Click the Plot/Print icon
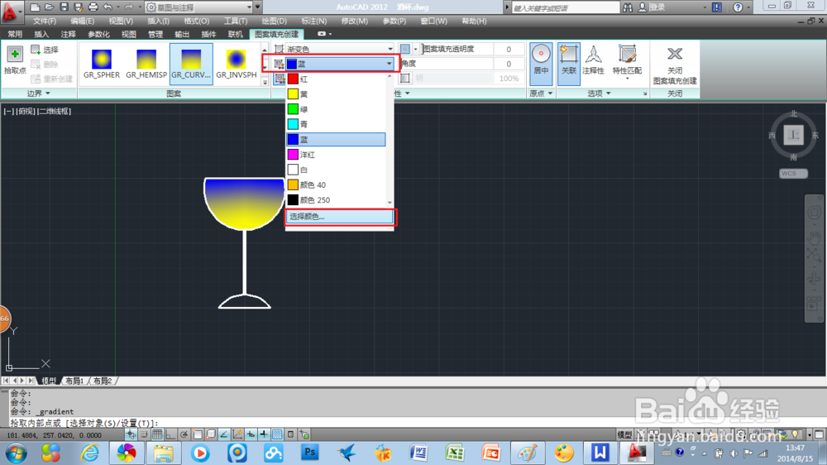 93,7
